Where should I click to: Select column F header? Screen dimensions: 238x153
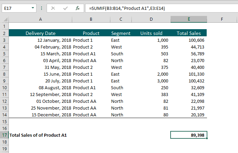coord(222,19)
